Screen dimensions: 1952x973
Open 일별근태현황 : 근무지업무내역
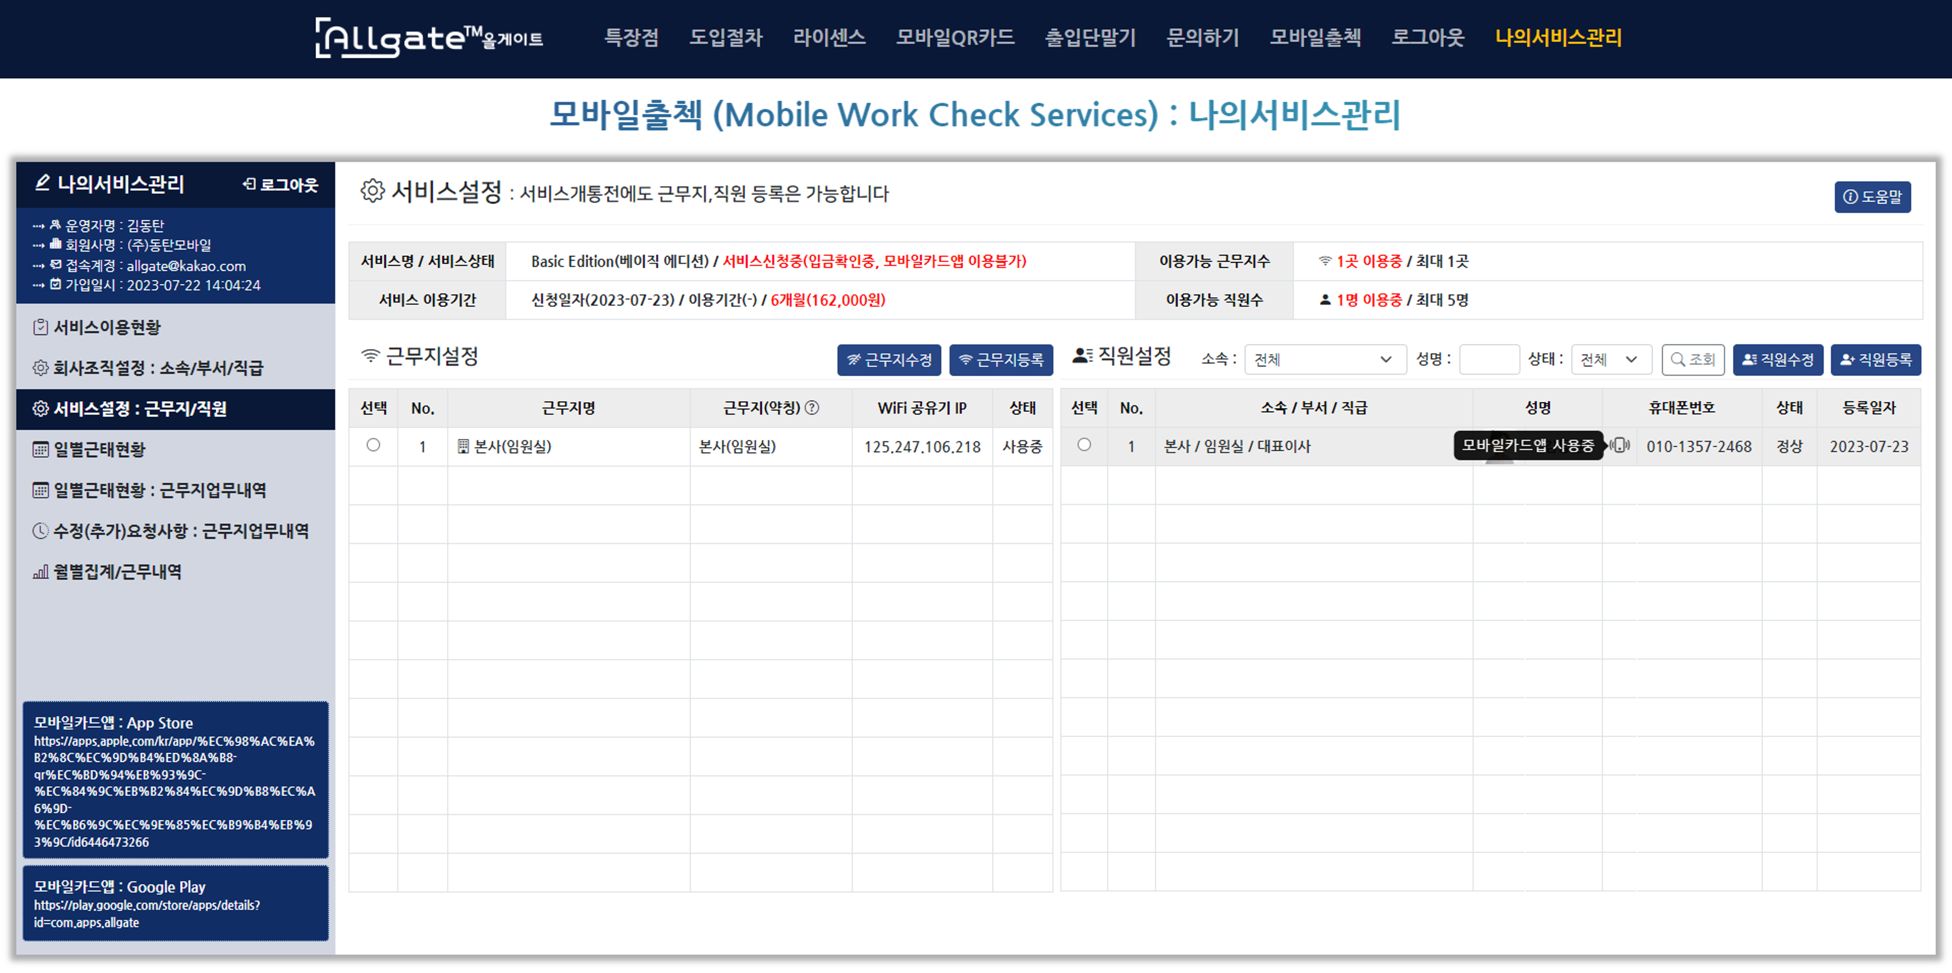point(160,491)
